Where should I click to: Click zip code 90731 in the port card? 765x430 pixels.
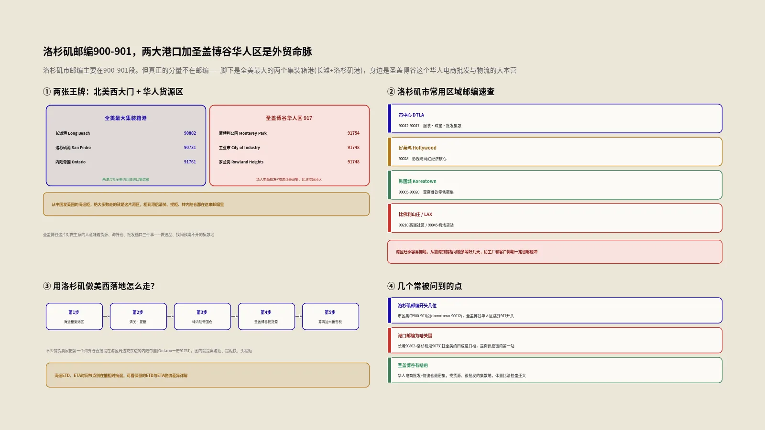click(190, 148)
